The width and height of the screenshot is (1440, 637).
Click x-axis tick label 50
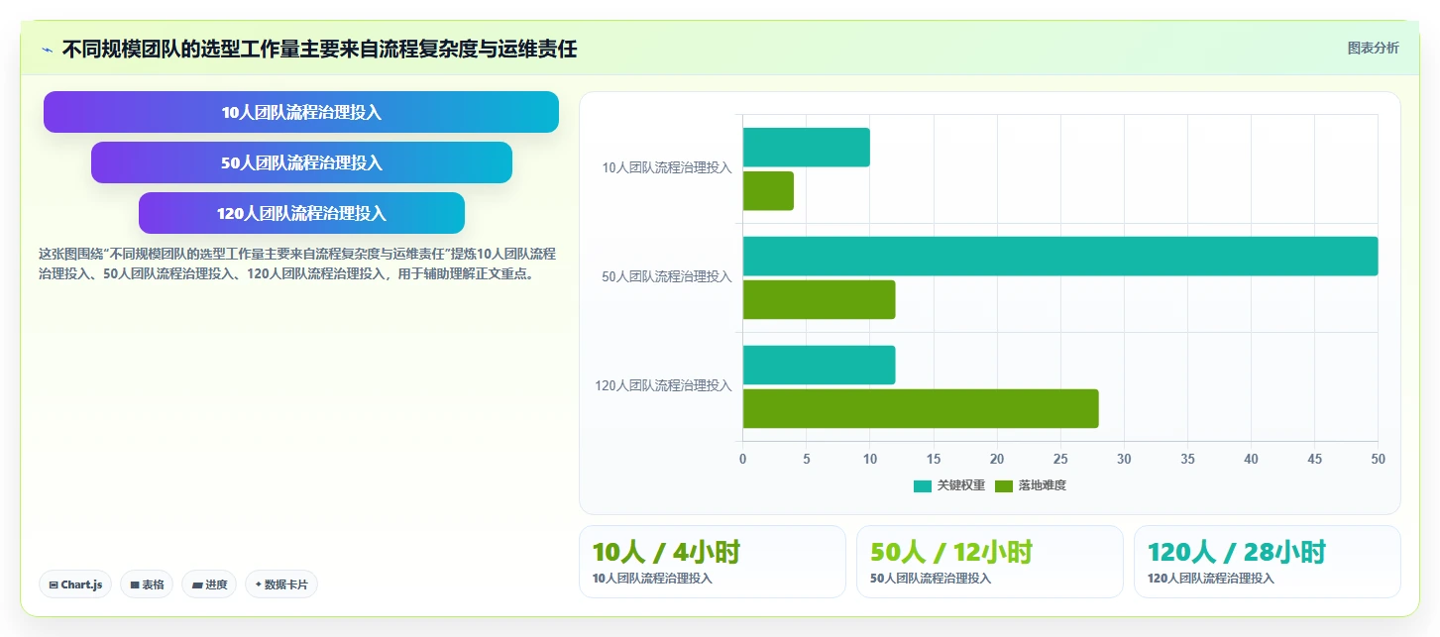(x=1378, y=459)
